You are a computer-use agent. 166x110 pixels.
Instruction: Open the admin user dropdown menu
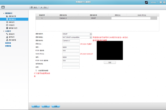pos(154,2)
